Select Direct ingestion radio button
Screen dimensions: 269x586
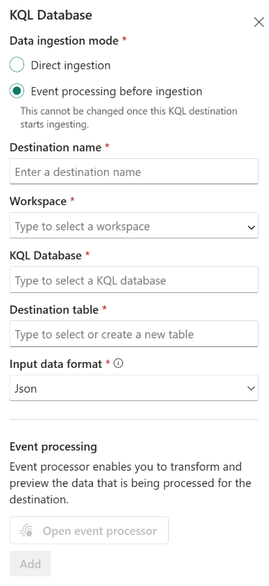[x=17, y=65]
